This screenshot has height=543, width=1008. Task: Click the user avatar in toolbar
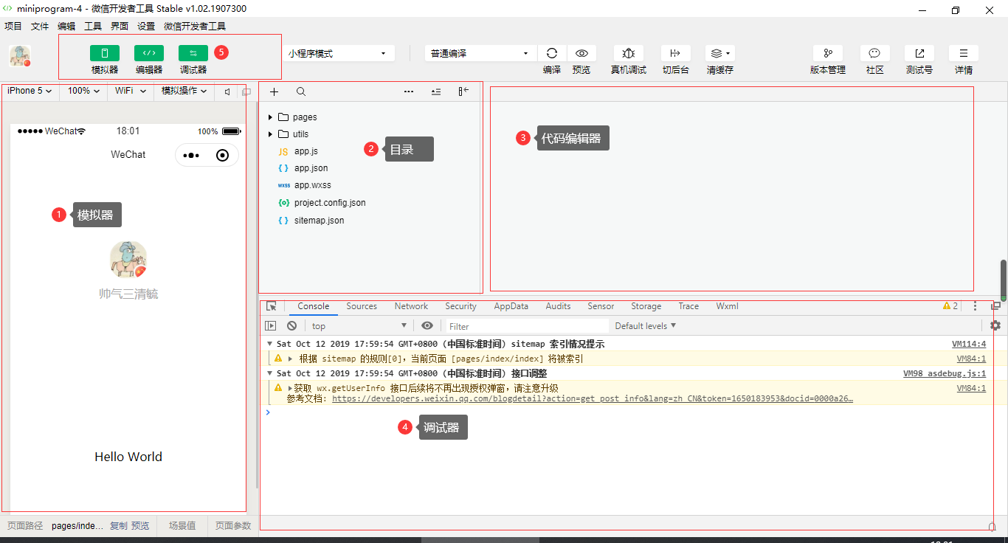[20, 56]
